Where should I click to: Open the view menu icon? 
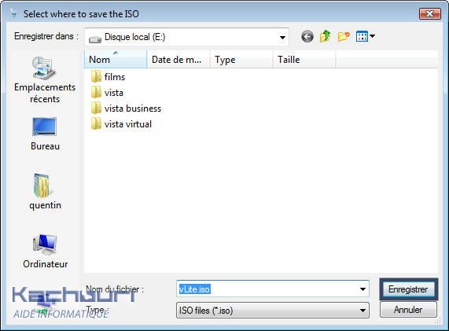[x=365, y=37]
